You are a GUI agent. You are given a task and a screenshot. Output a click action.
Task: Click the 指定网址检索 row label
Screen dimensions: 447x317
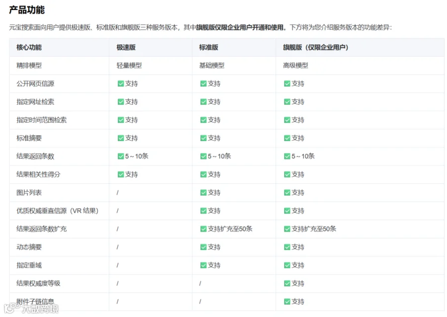coord(35,102)
